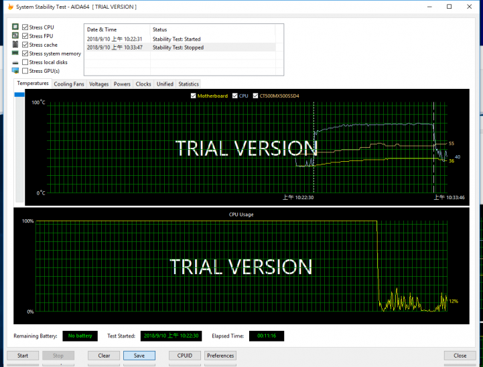
Task: Click the 55 temperature value label
Action: pyautogui.click(x=452, y=144)
